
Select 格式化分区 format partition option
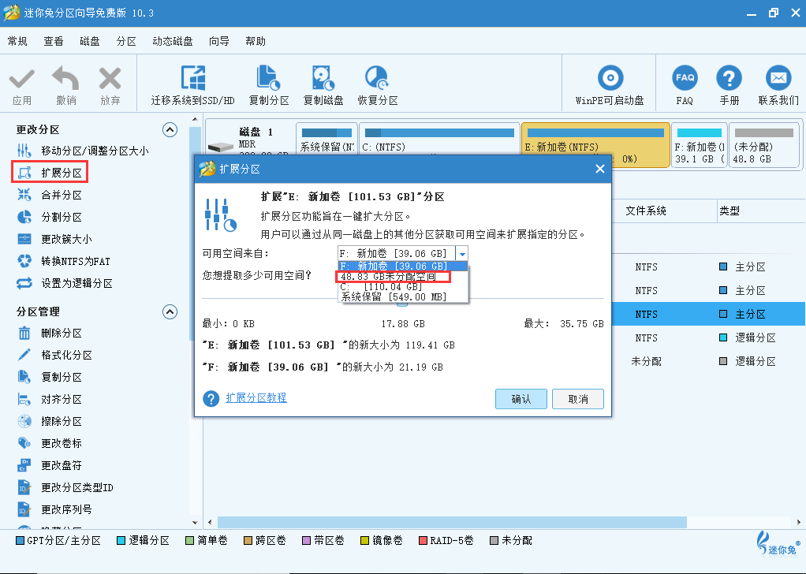tap(54, 355)
